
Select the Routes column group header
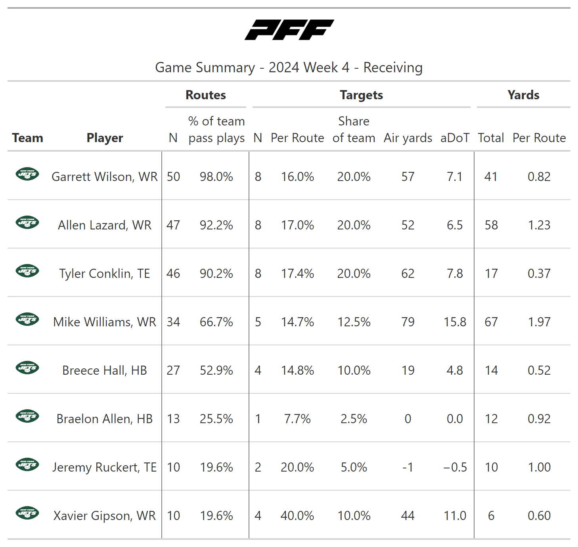[206, 95]
